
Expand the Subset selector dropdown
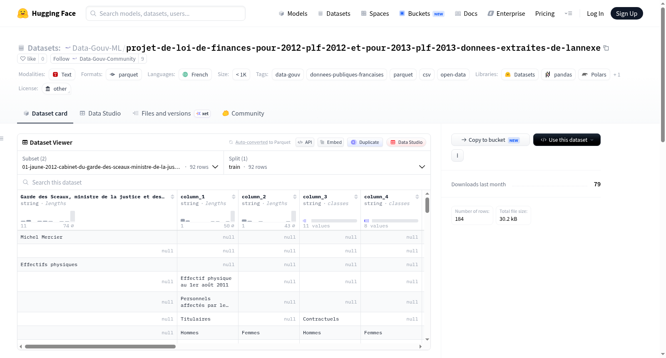pyautogui.click(x=120, y=163)
